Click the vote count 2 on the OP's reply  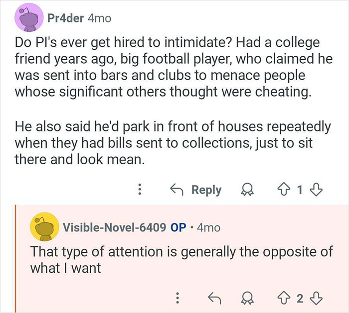click(x=299, y=298)
